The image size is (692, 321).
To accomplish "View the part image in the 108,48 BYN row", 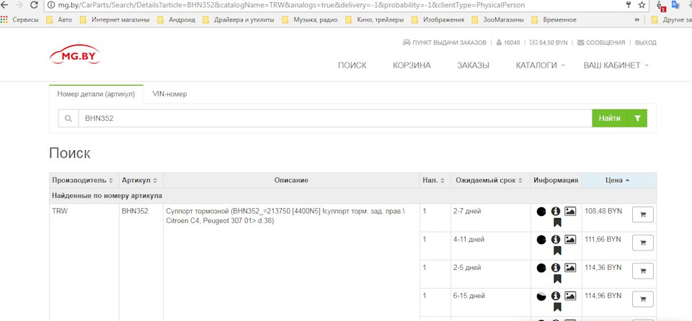I will tap(570, 211).
